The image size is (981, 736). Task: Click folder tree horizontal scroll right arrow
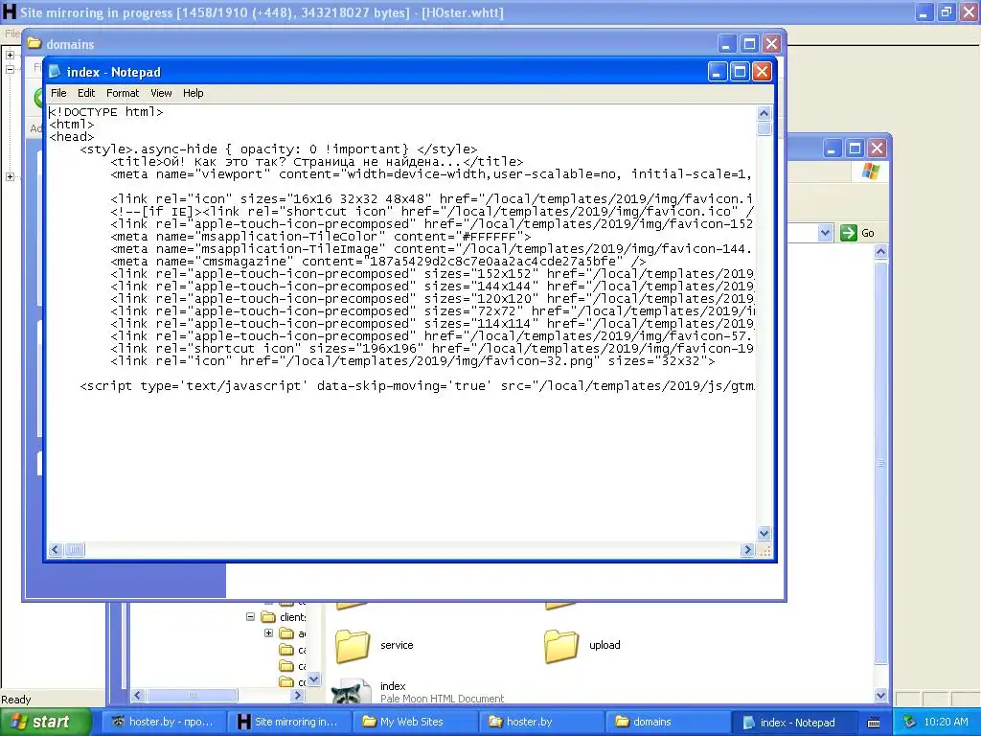pyautogui.click(x=298, y=695)
